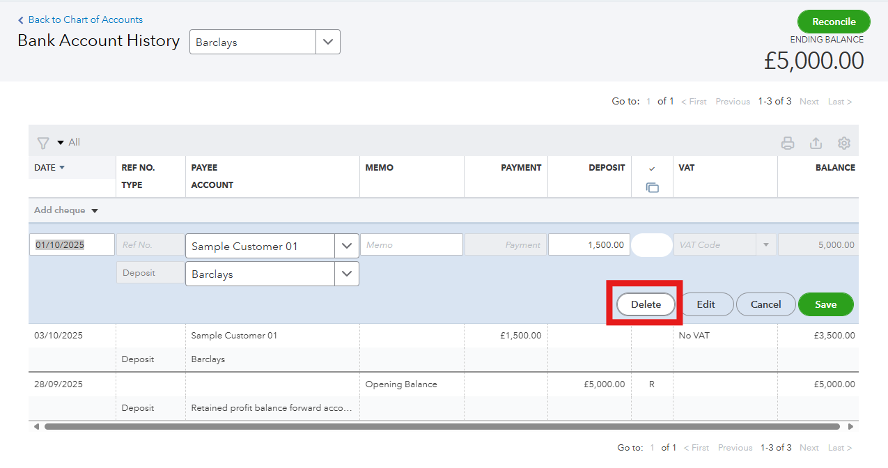Toggle the reconcile status field in edit row
Image resolution: width=888 pixels, height=468 pixels.
[x=651, y=245]
